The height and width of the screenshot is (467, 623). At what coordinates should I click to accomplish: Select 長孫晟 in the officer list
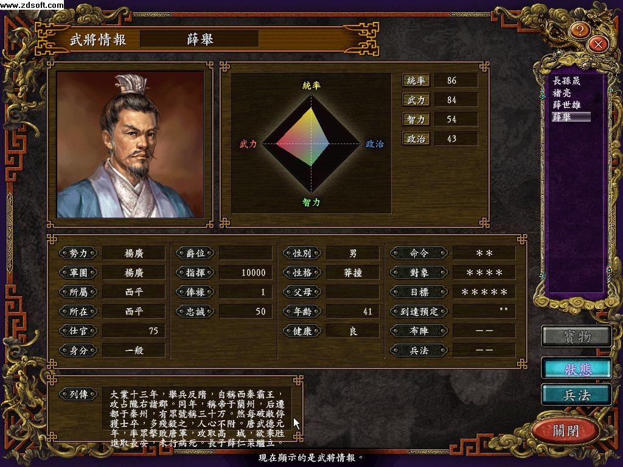coord(566,81)
